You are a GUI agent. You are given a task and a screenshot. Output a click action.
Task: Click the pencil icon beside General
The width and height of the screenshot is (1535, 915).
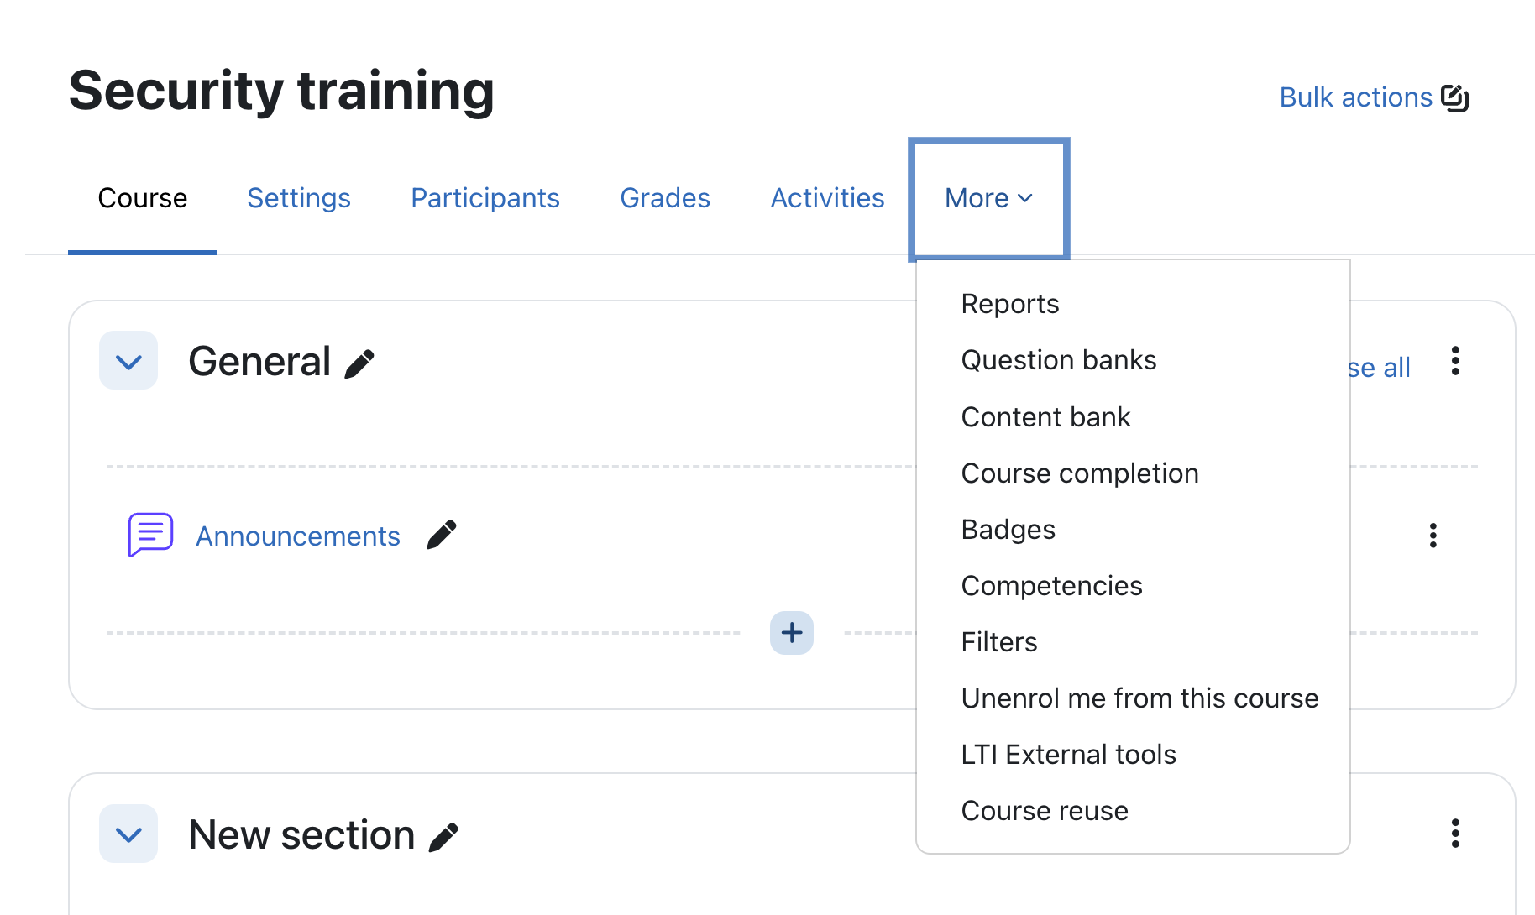359,363
